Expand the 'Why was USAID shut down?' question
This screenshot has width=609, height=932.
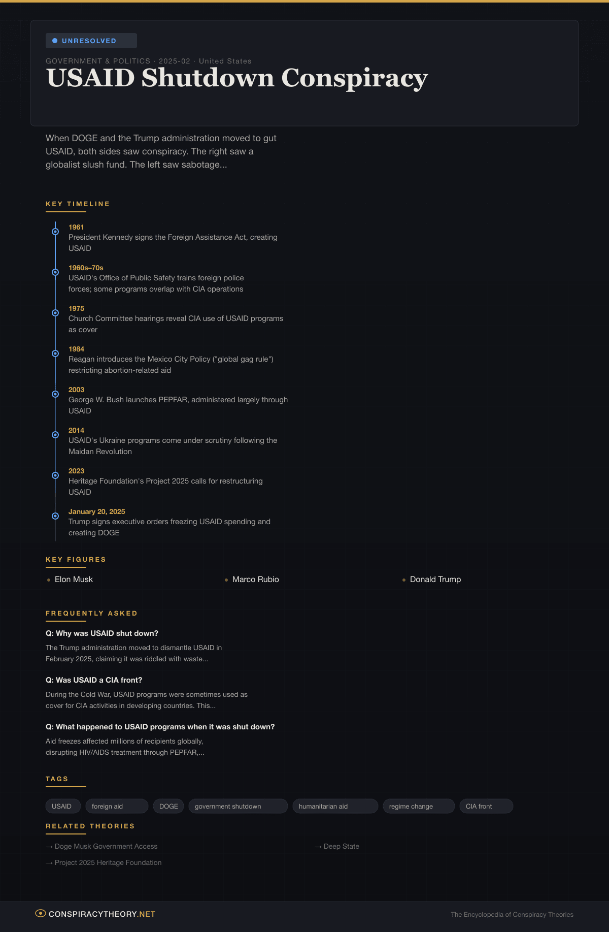pos(102,633)
